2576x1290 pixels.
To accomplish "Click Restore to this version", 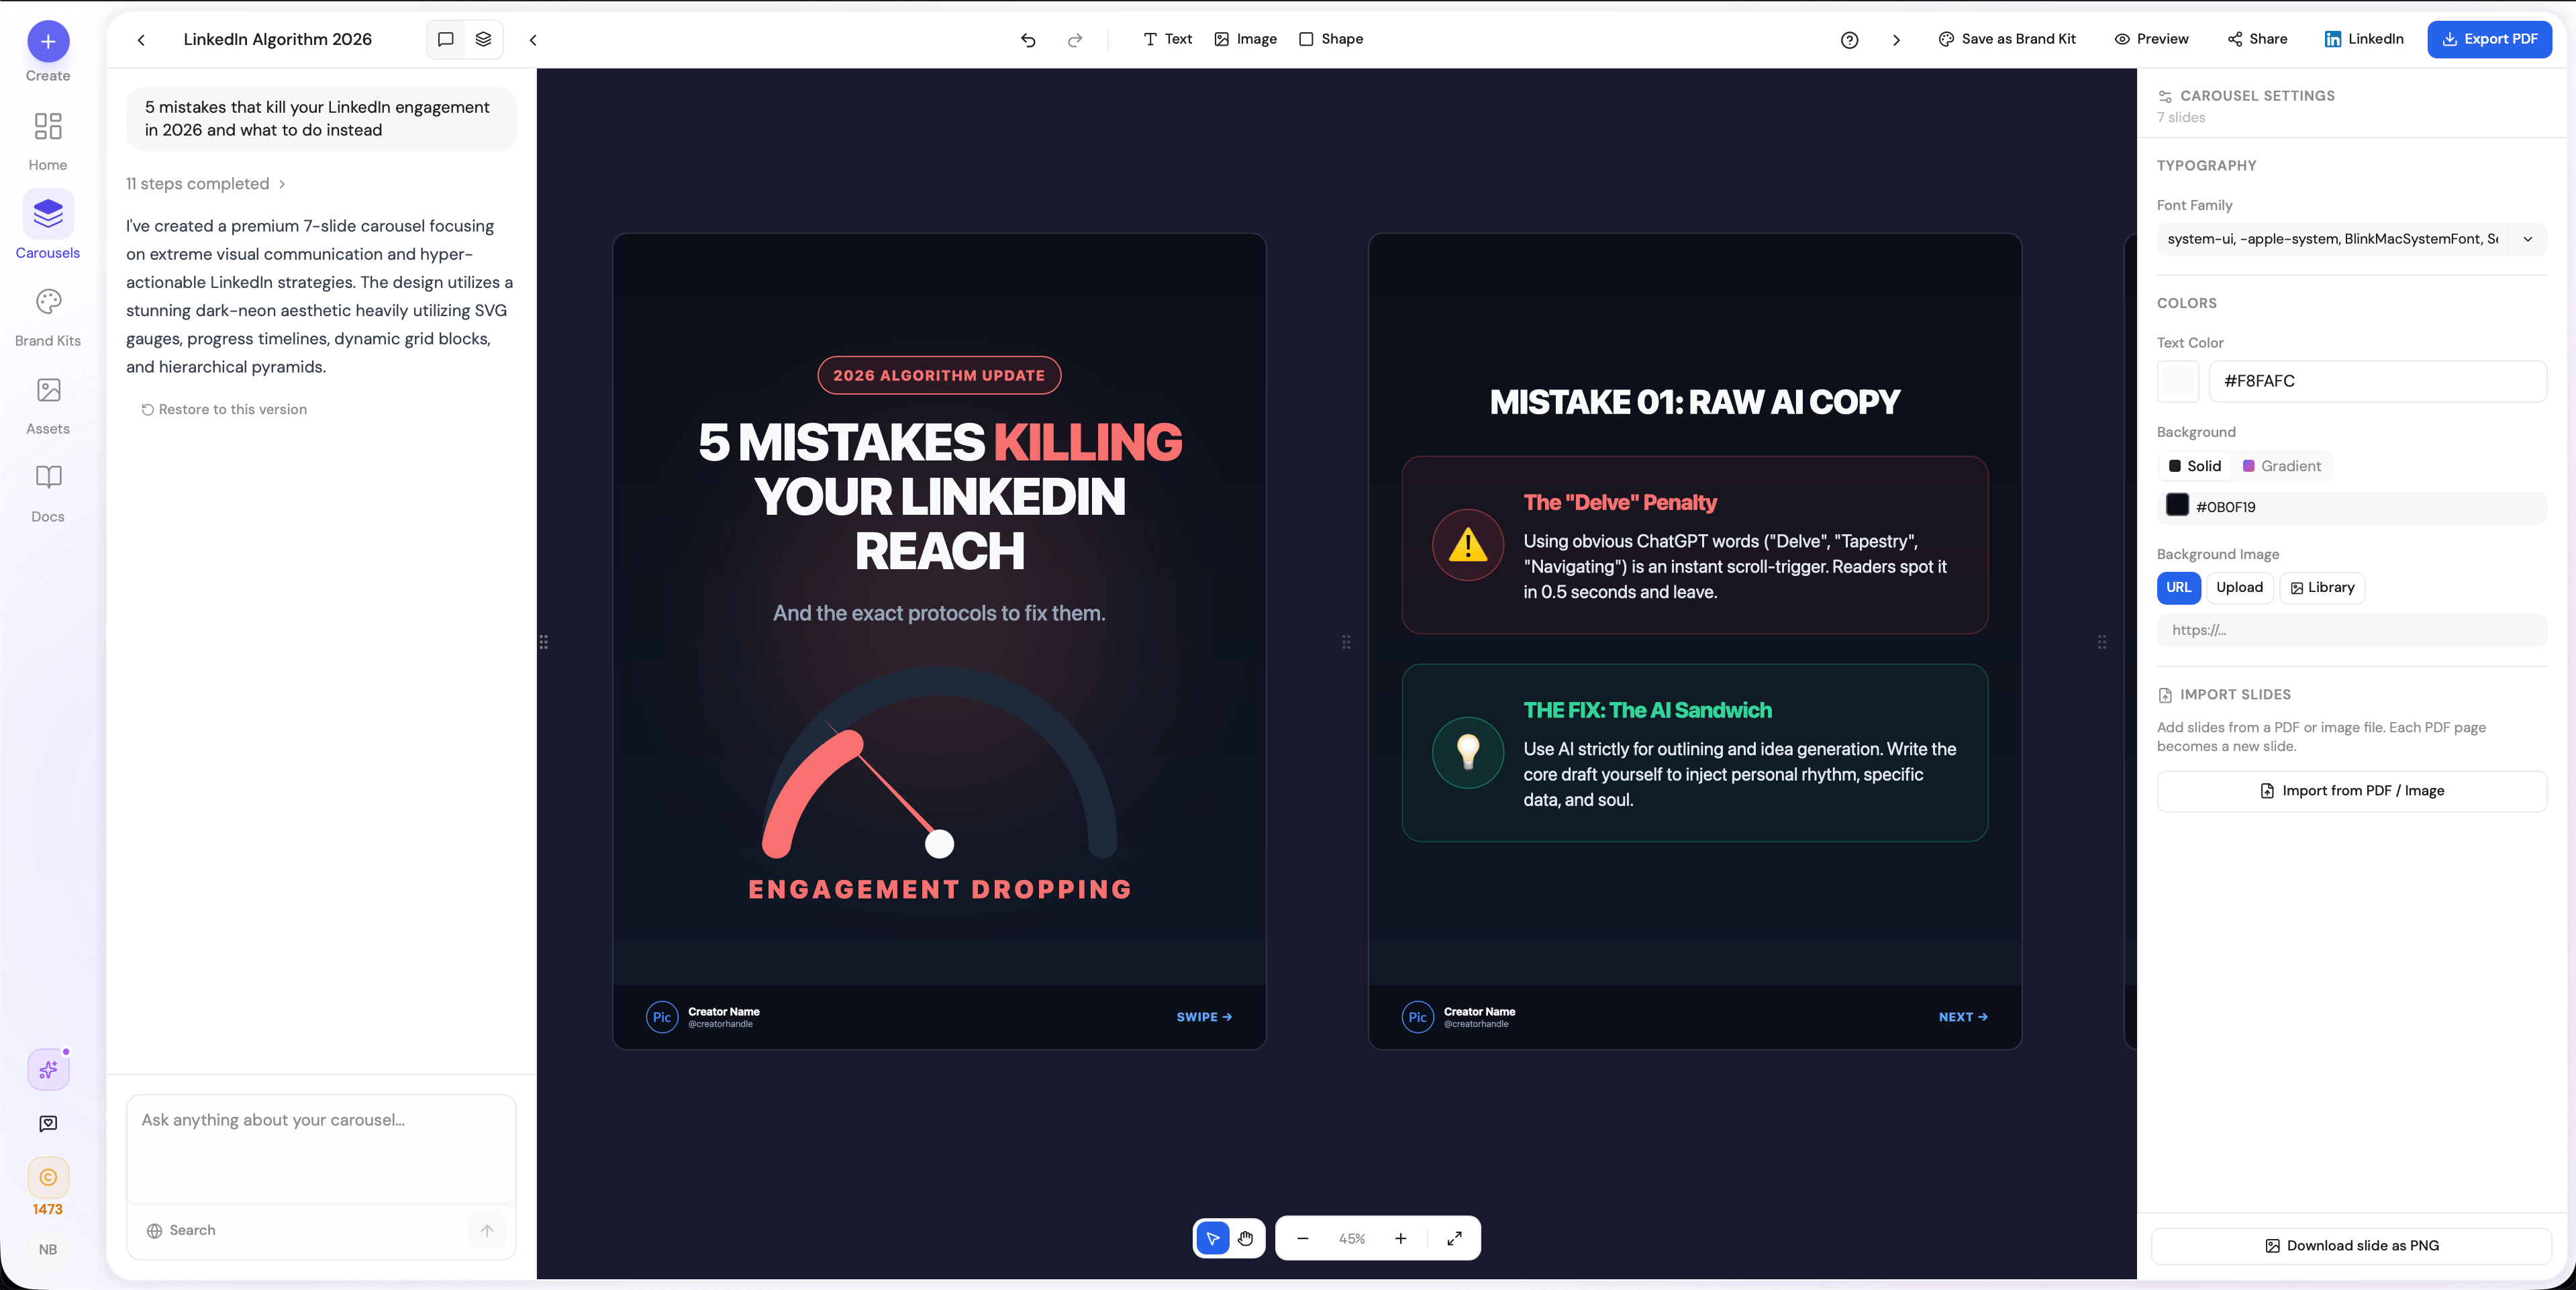I will (x=224, y=409).
